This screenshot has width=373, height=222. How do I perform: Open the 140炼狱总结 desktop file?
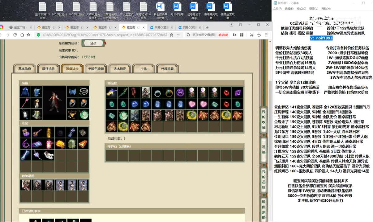(59, 9)
